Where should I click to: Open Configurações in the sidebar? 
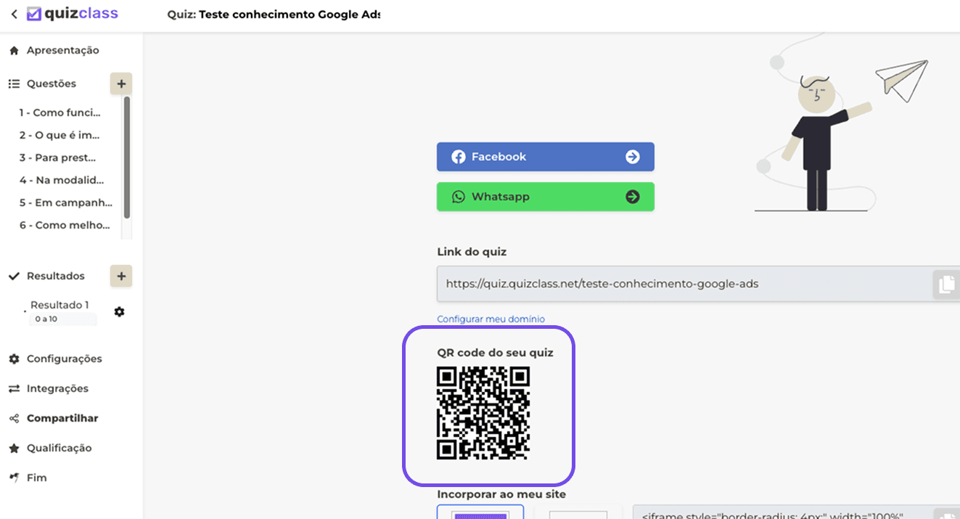(65, 359)
